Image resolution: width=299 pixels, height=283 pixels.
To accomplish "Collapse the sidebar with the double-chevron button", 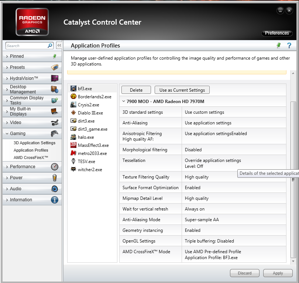I will tap(59, 45).
